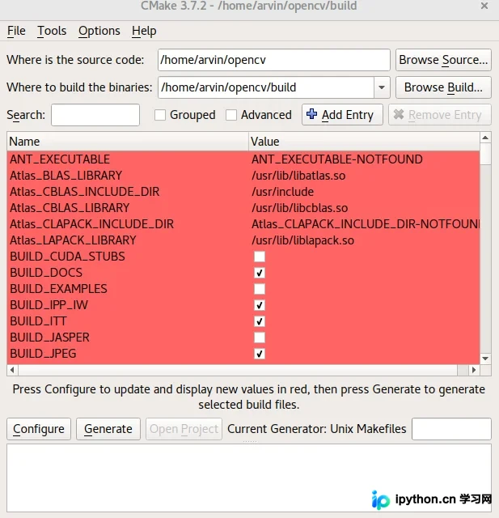Click the horizontal scrollbar right arrow

pyautogui.click(x=474, y=370)
